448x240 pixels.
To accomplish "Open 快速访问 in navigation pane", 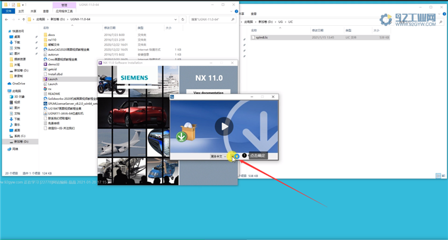I will [18, 31].
